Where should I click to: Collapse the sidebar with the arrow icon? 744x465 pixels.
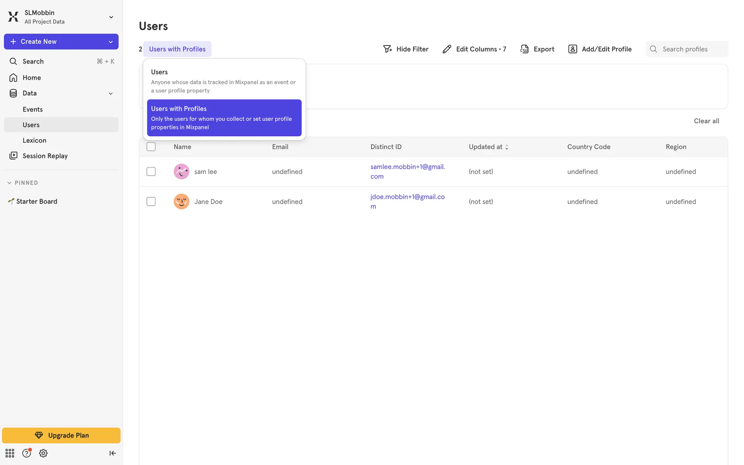coord(112,453)
